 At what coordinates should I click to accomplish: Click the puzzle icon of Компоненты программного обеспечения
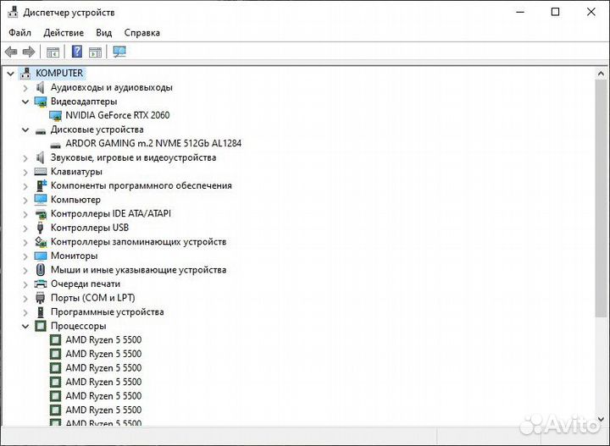(x=41, y=185)
